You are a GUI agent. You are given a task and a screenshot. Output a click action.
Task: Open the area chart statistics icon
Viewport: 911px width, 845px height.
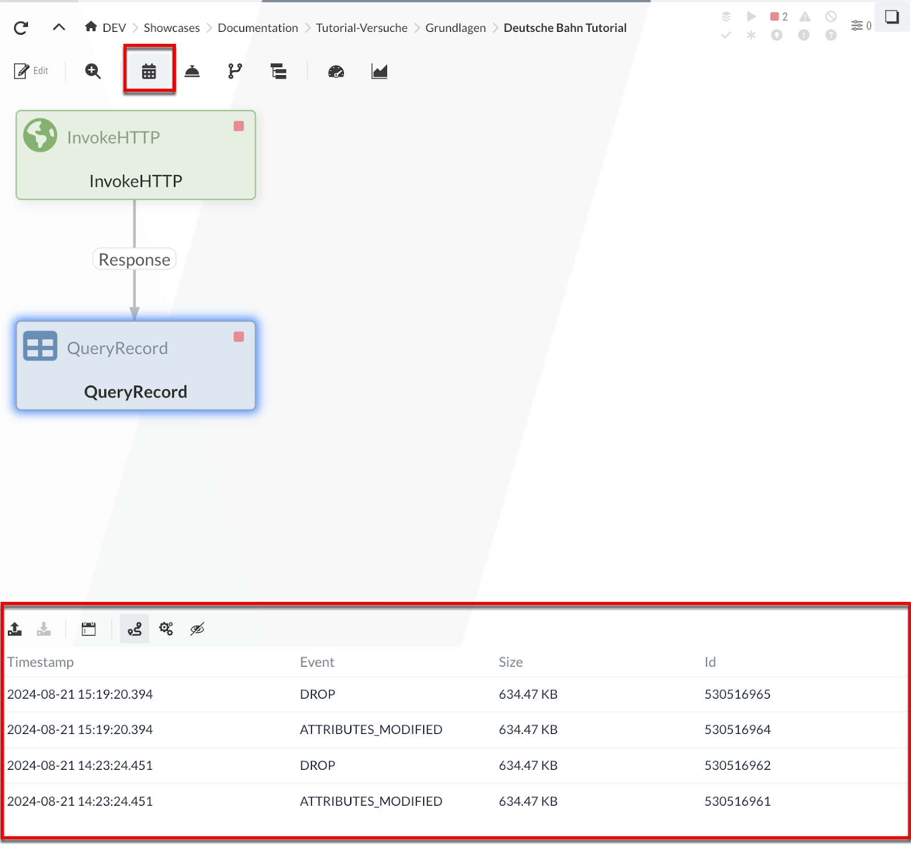(x=379, y=71)
